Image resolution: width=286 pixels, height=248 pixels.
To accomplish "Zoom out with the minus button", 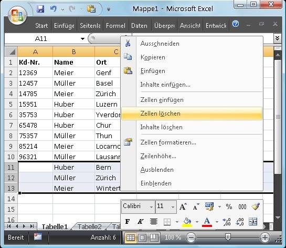I will [191, 237].
